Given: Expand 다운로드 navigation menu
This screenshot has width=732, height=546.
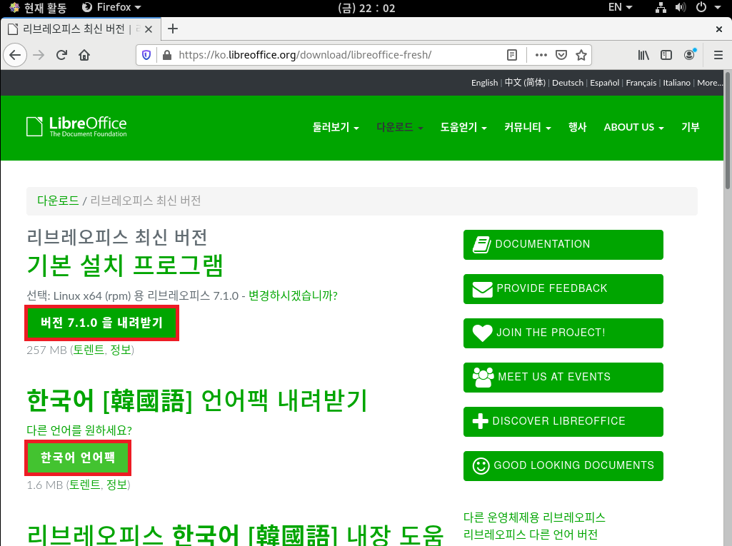Looking at the screenshot, I should [x=400, y=127].
